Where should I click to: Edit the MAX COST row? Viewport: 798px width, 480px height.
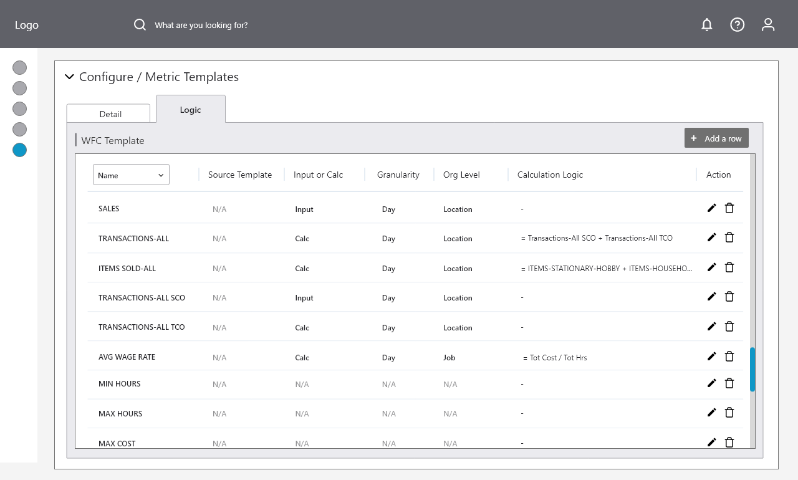[x=712, y=443]
